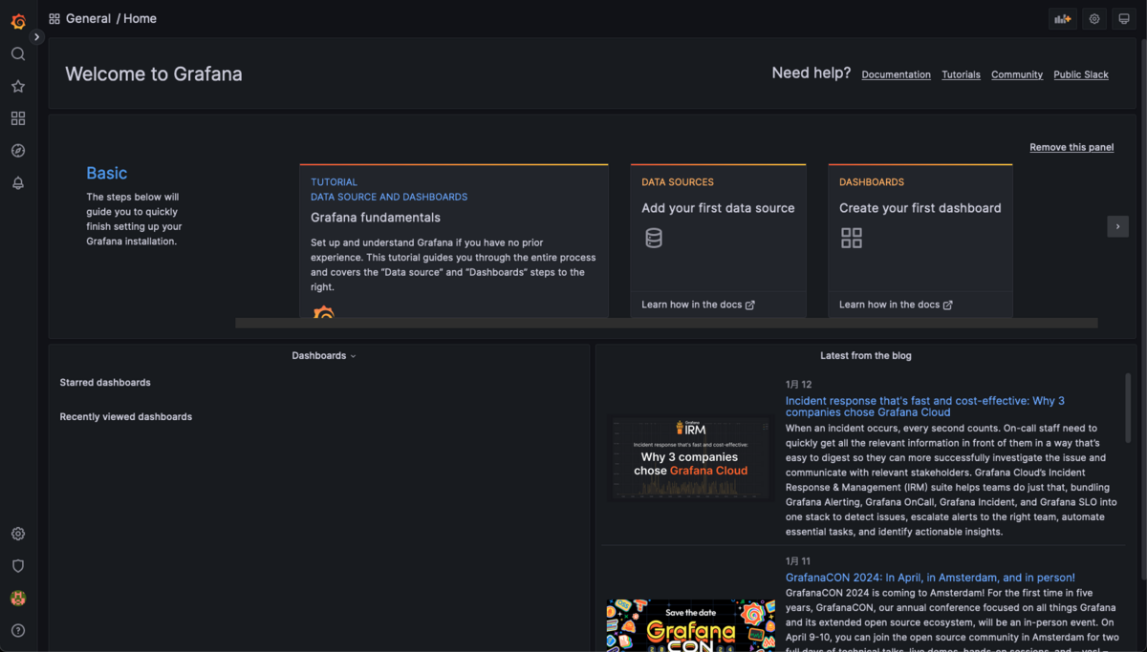Show next setup step with the right arrow
This screenshot has width=1147, height=652.
coord(1117,226)
